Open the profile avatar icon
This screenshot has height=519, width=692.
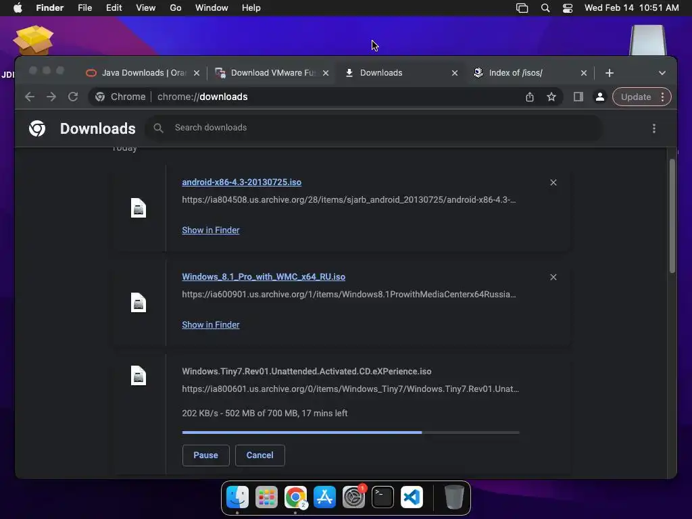coord(600,97)
